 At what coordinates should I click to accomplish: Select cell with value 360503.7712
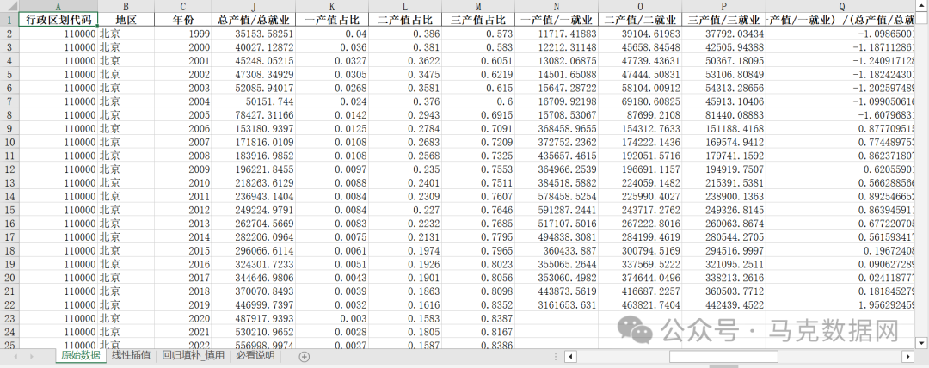pyautogui.click(x=723, y=291)
